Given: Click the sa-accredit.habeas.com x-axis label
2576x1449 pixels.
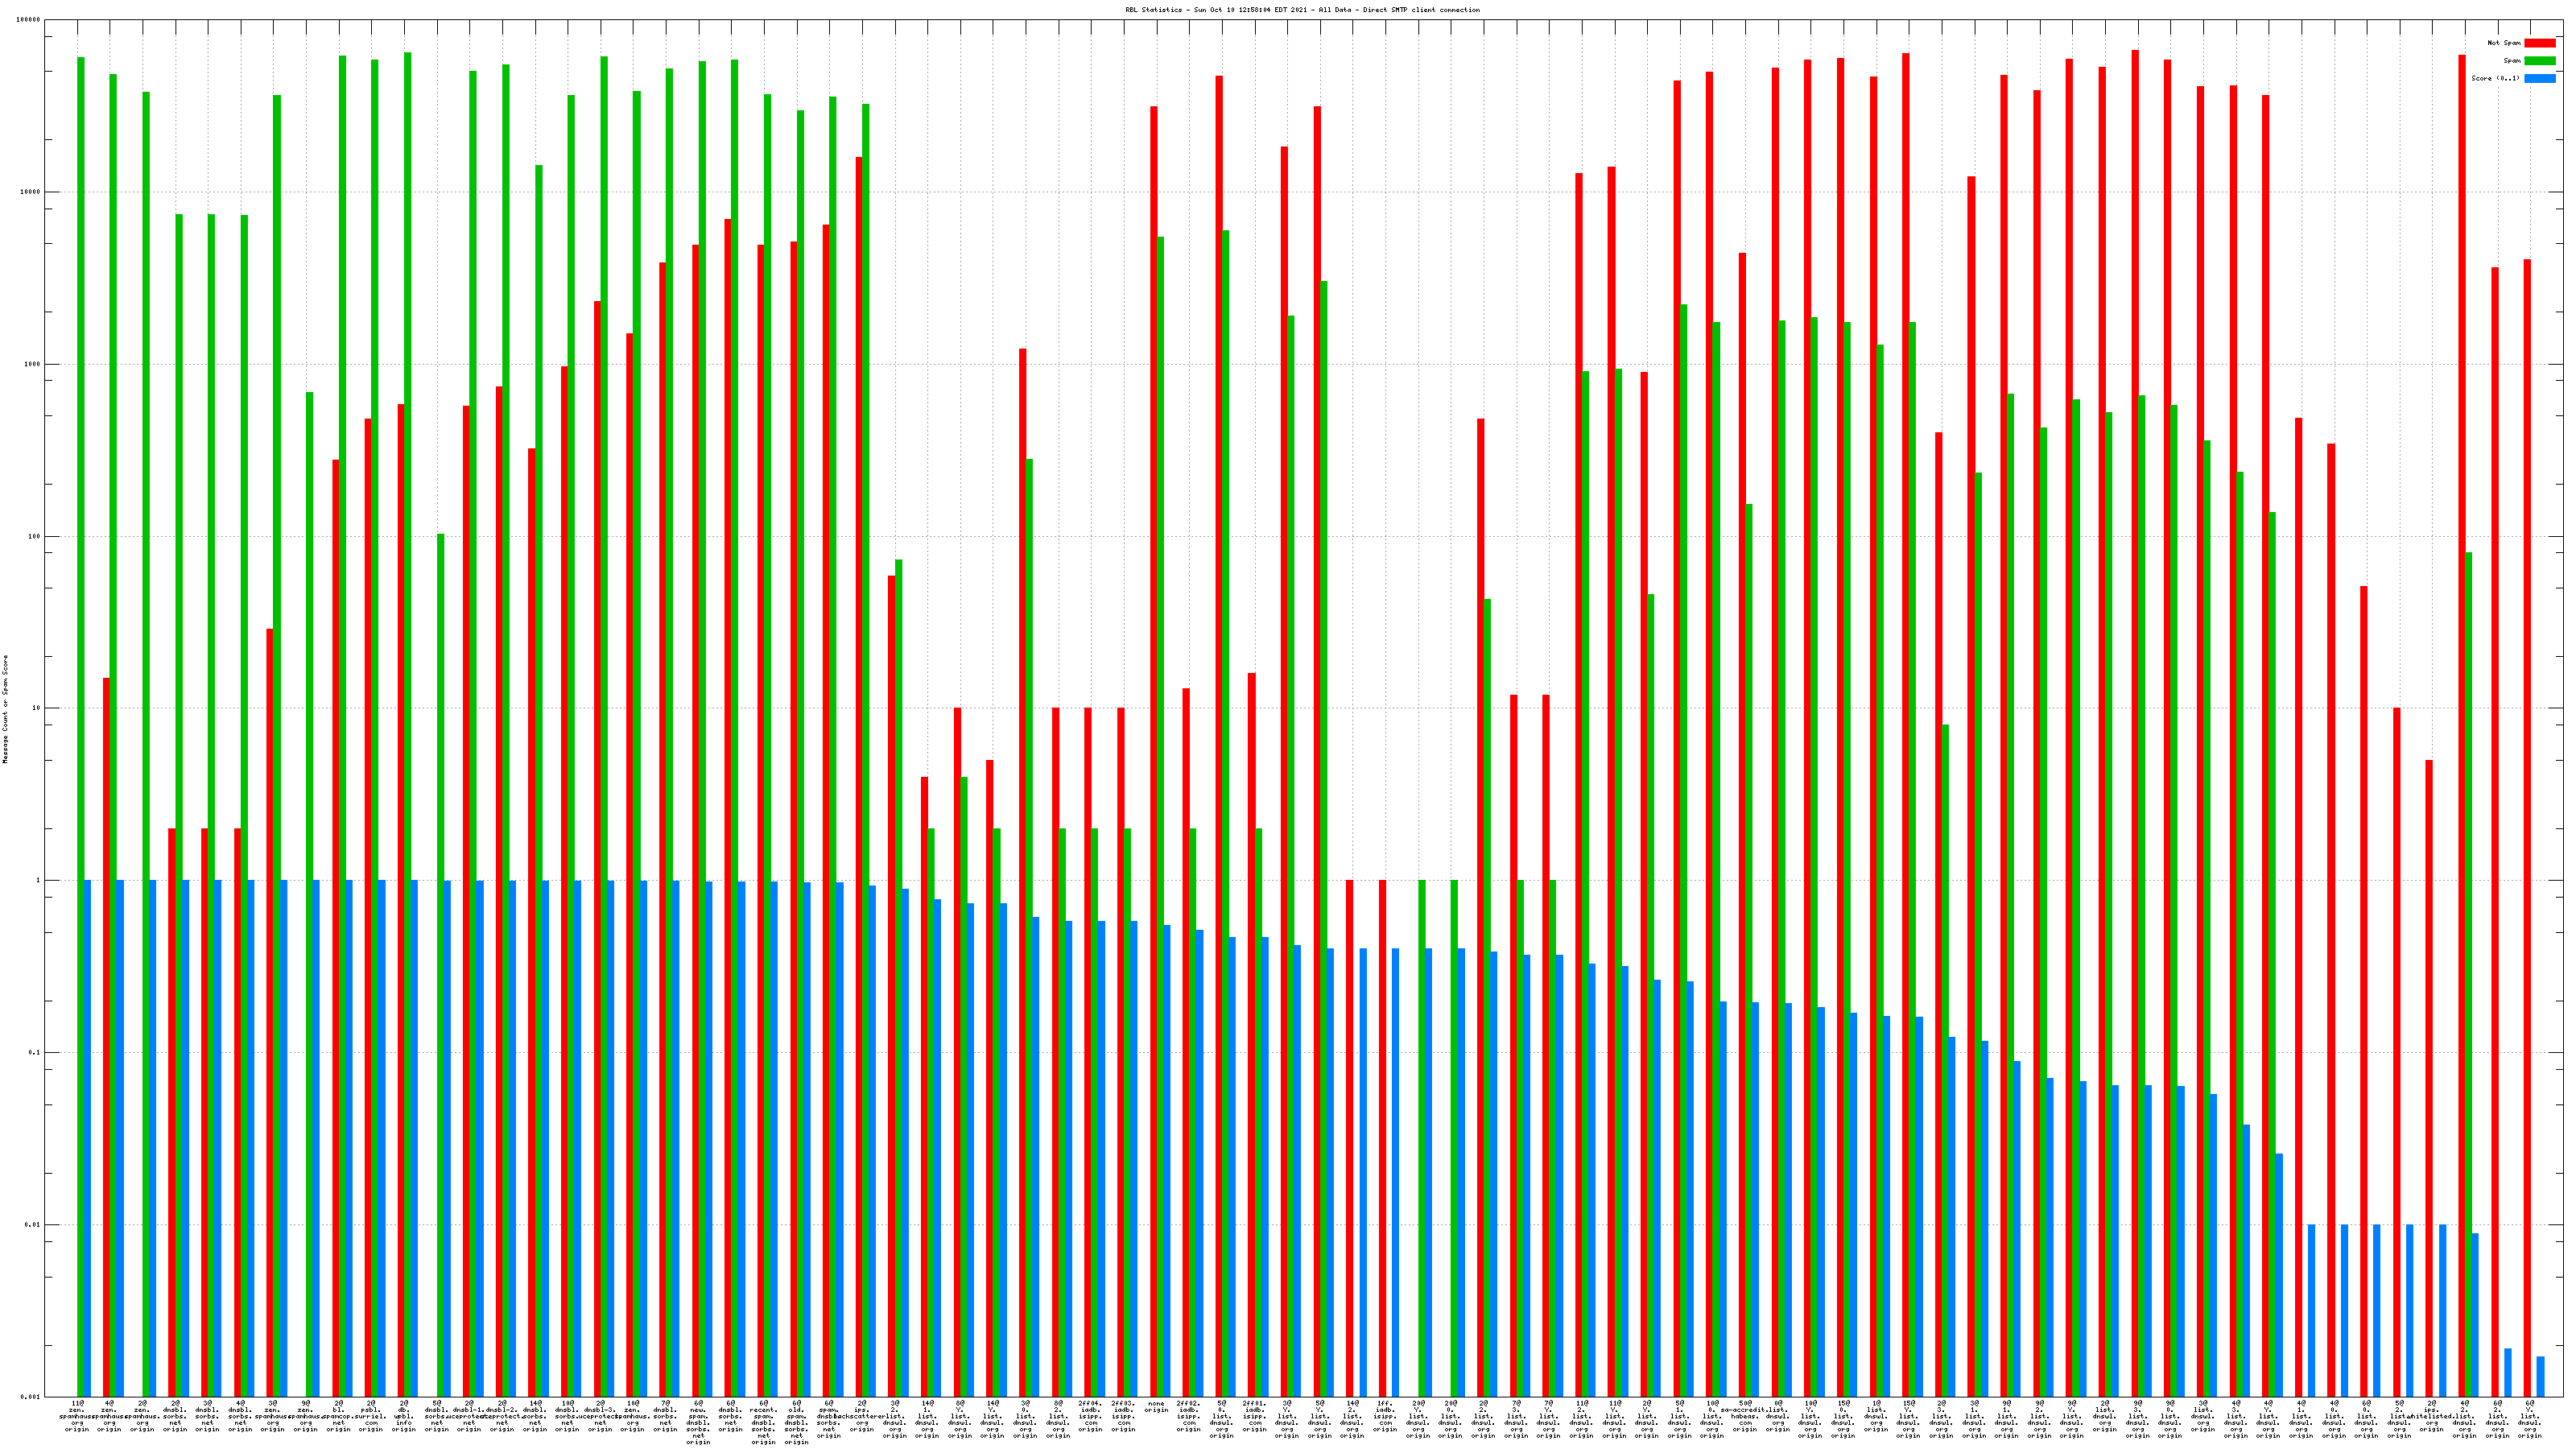Looking at the screenshot, I should click(x=1745, y=1416).
